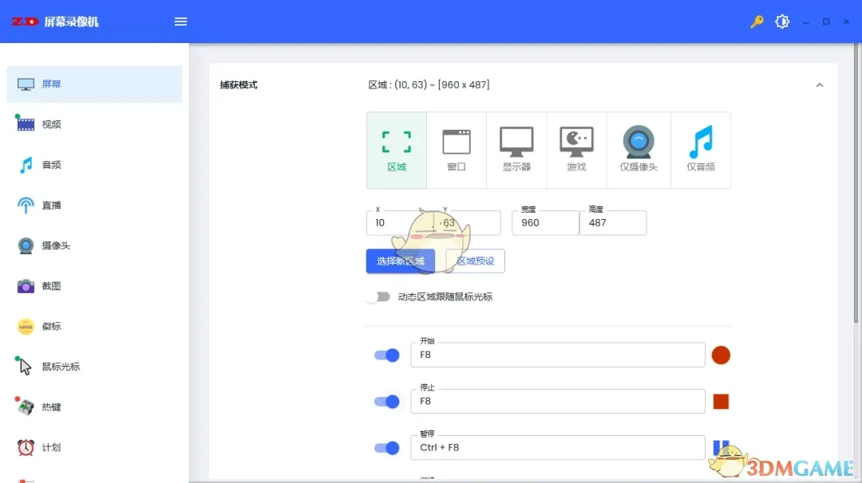Select the Region (区域) capture mode icon
862x483 pixels.
[x=397, y=150]
